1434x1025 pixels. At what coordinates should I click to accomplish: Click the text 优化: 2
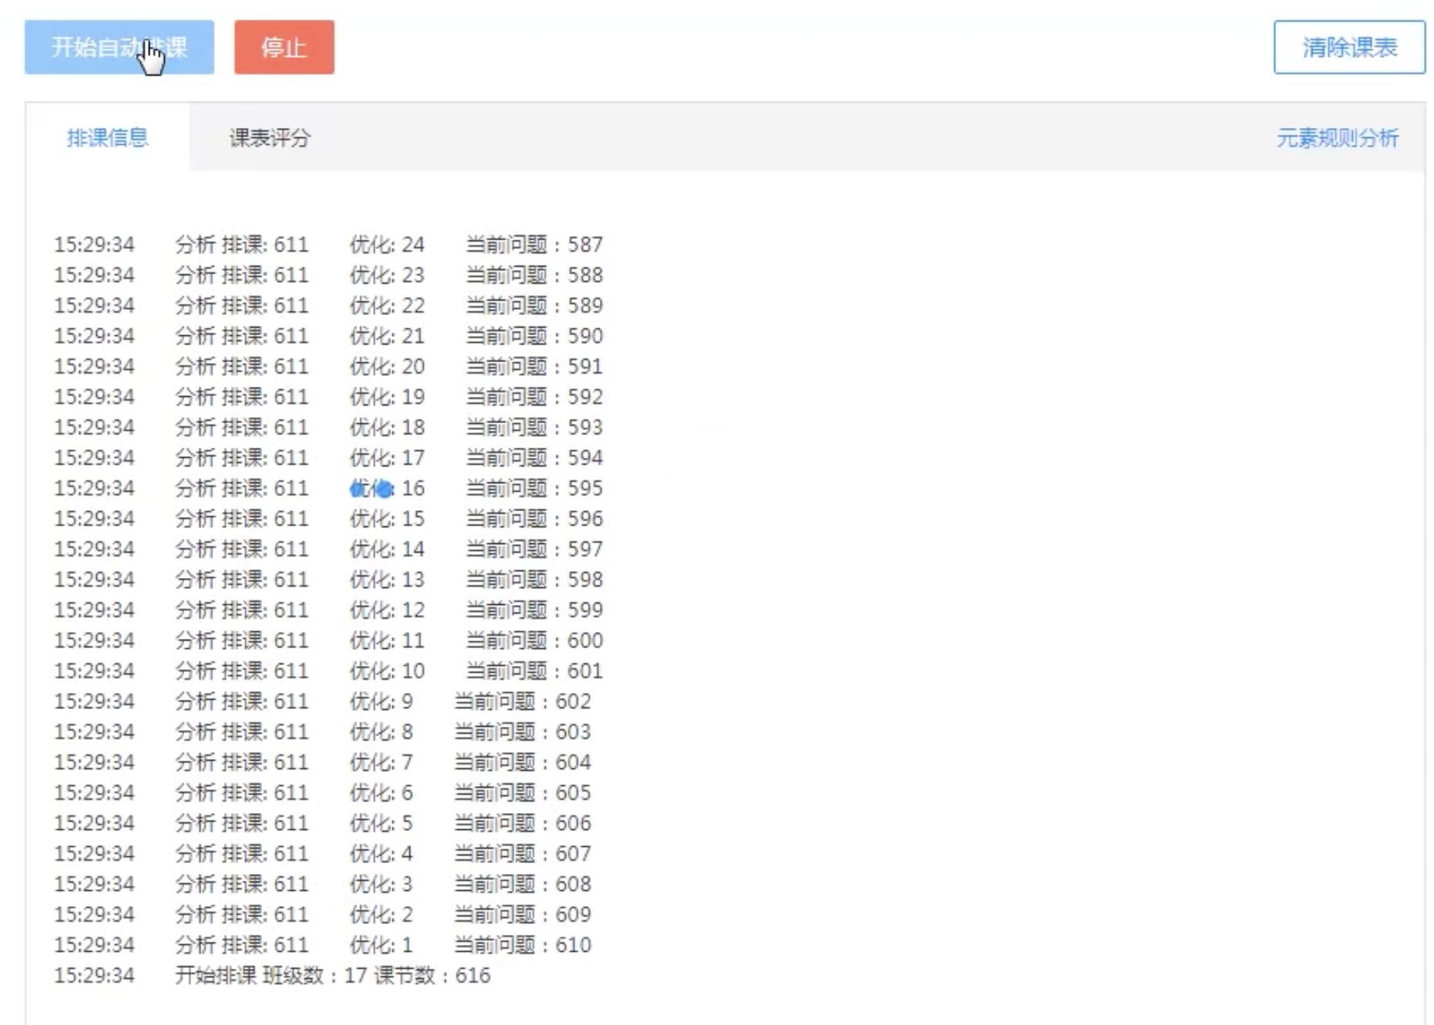click(381, 914)
